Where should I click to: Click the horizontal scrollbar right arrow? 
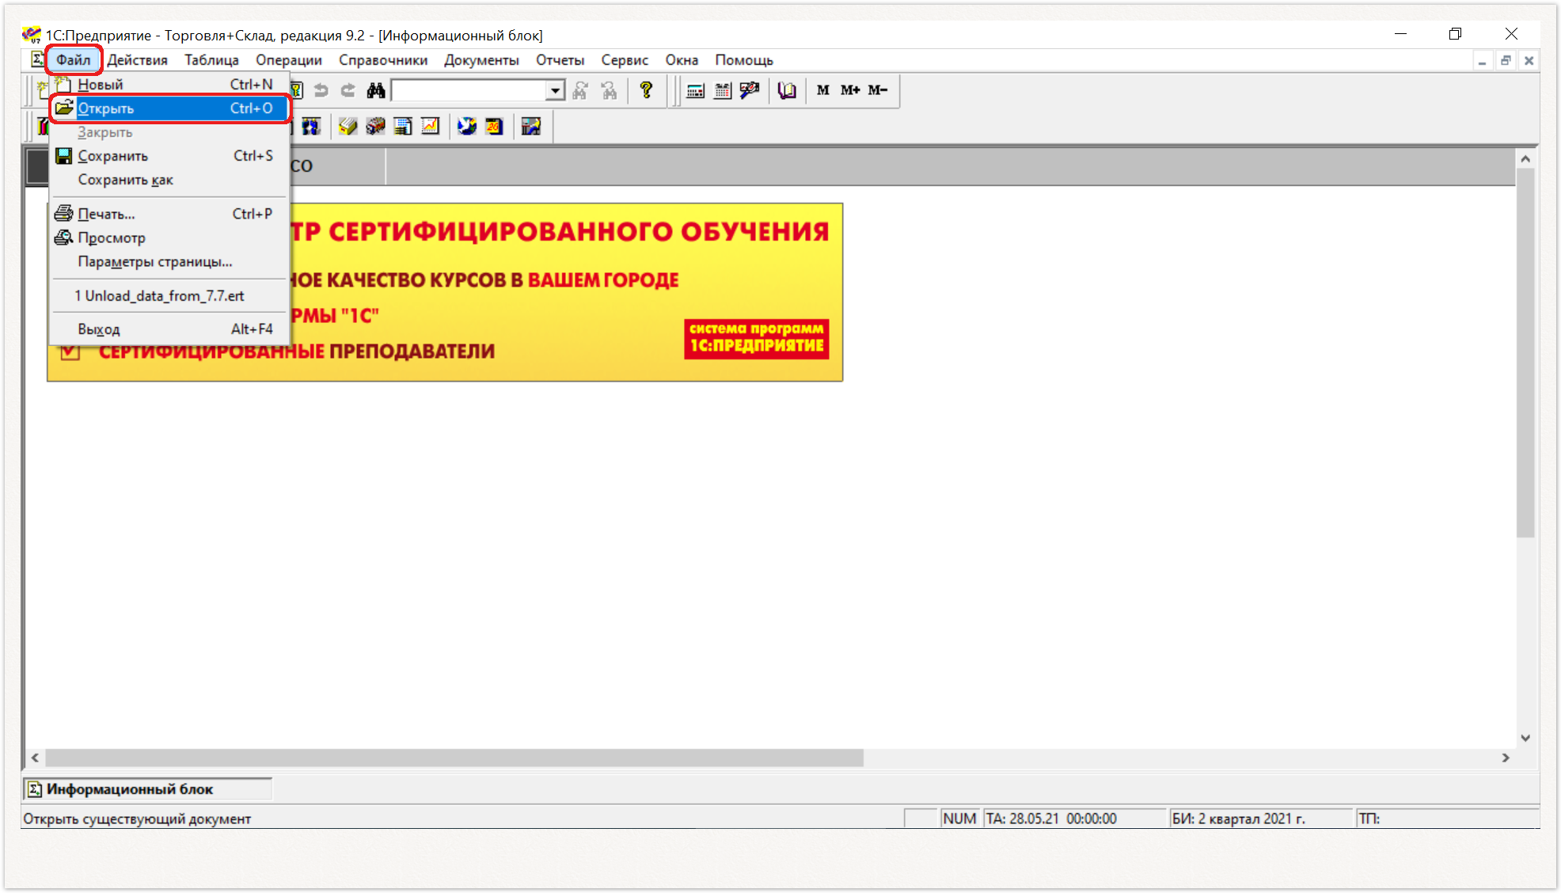click(1506, 758)
